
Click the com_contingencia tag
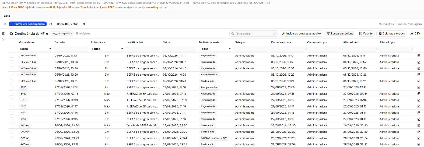[62, 34]
